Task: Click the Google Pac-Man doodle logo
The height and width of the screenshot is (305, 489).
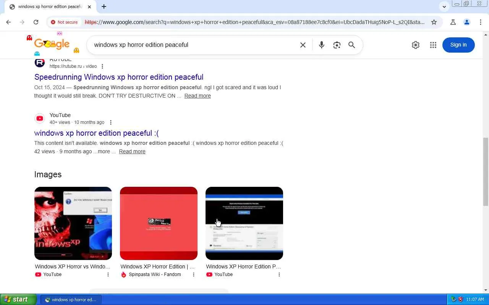Action: 52,44
